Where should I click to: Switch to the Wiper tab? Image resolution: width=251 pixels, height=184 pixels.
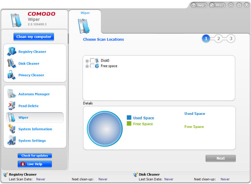pos(85,22)
